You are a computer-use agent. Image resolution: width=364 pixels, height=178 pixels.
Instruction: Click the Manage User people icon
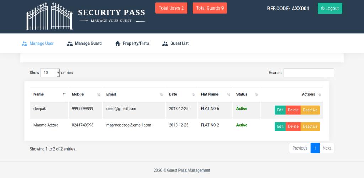(x=25, y=43)
